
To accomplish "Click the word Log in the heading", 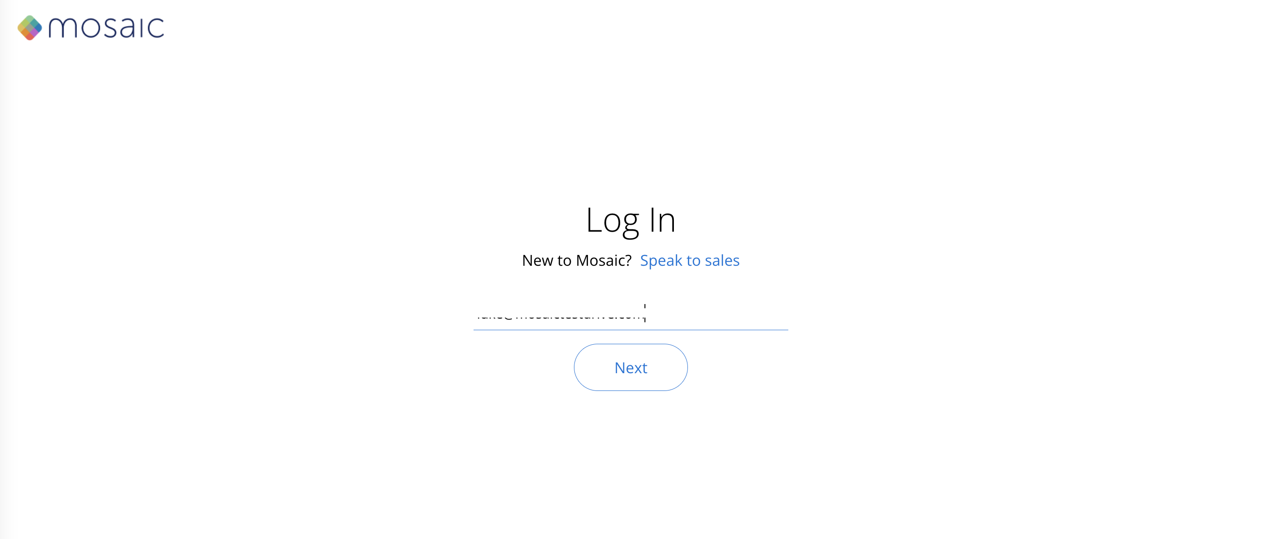I will click(613, 221).
